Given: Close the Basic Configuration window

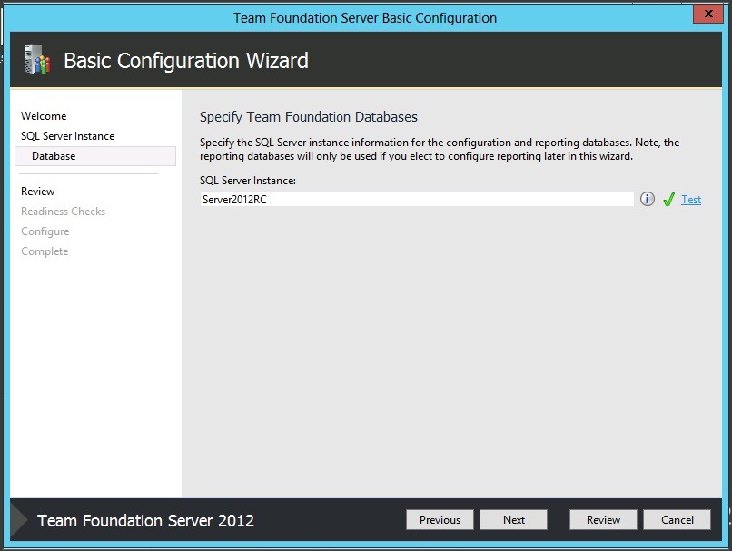Looking at the screenshot, I should [706, 15].
